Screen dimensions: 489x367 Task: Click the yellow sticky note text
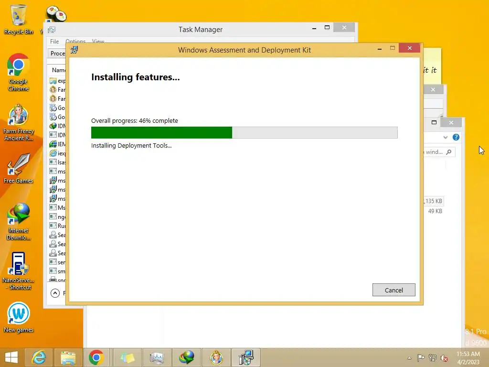[x=430, y=70]
